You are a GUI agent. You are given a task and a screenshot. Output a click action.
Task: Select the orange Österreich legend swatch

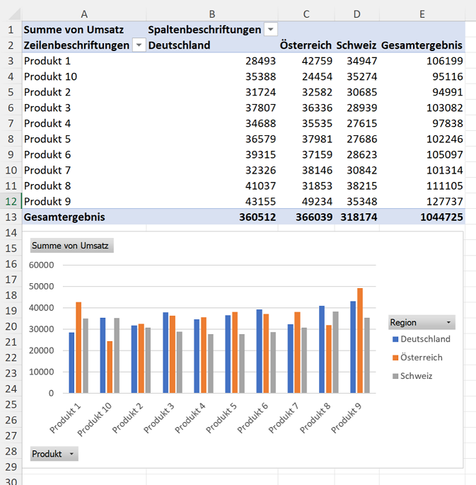pos(395,358)
